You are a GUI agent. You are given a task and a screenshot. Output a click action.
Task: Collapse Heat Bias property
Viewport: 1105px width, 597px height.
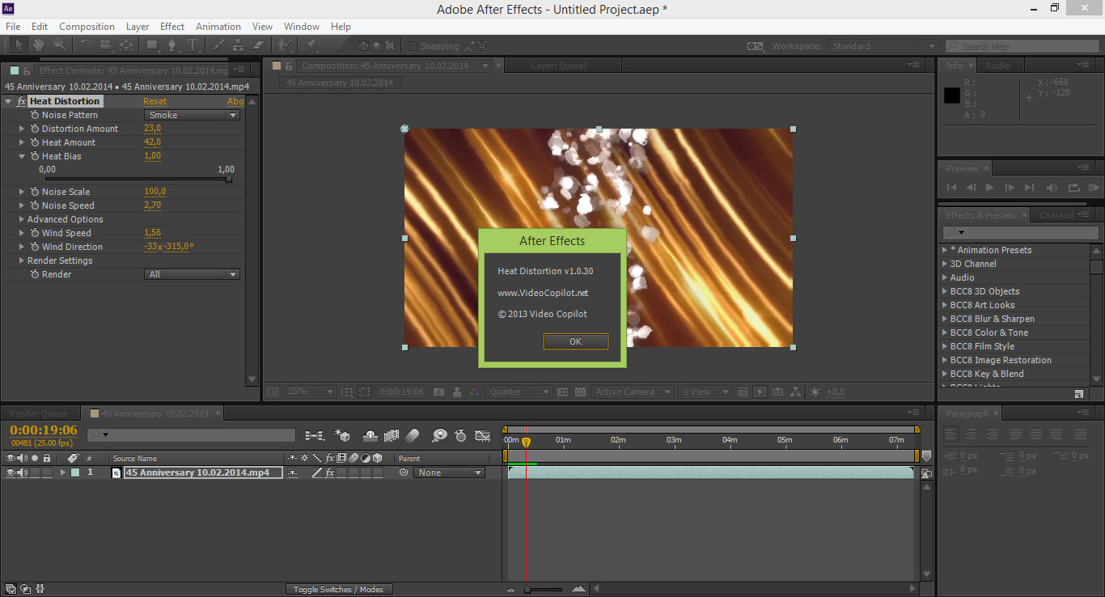[22, 156]
